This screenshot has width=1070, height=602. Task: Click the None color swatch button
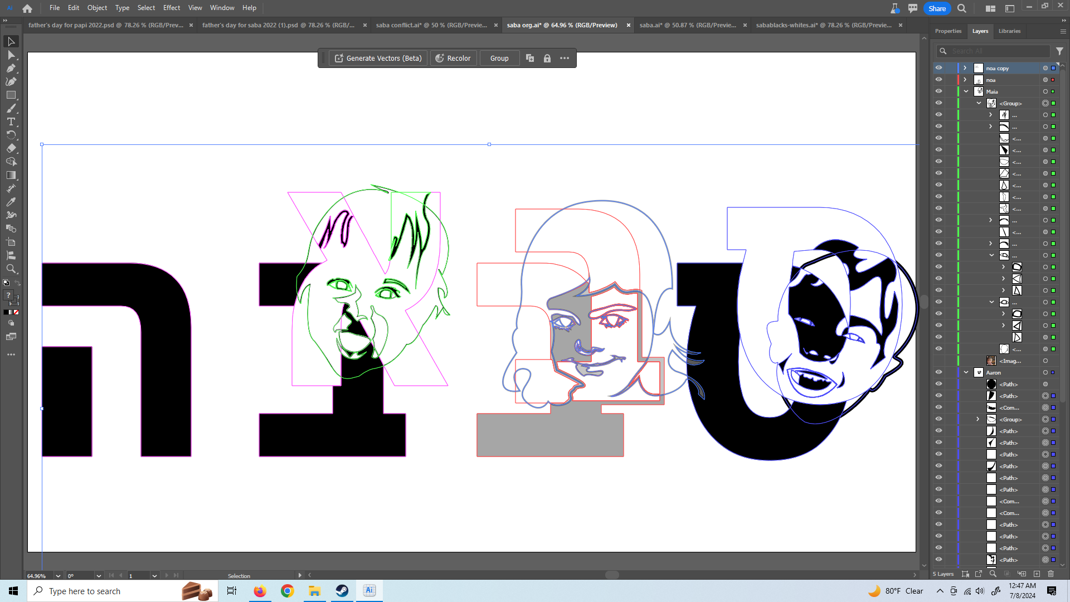click(16, 312)
